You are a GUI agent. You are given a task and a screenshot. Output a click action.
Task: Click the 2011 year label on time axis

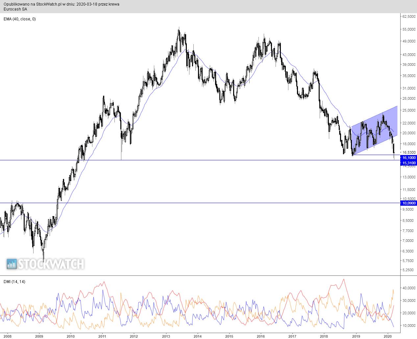tap(102, 336)
